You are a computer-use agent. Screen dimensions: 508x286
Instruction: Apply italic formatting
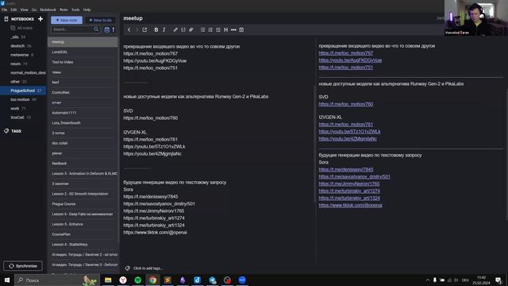click(164, 29)
